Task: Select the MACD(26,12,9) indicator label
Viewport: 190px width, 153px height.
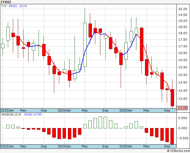Action: point(11,115)
